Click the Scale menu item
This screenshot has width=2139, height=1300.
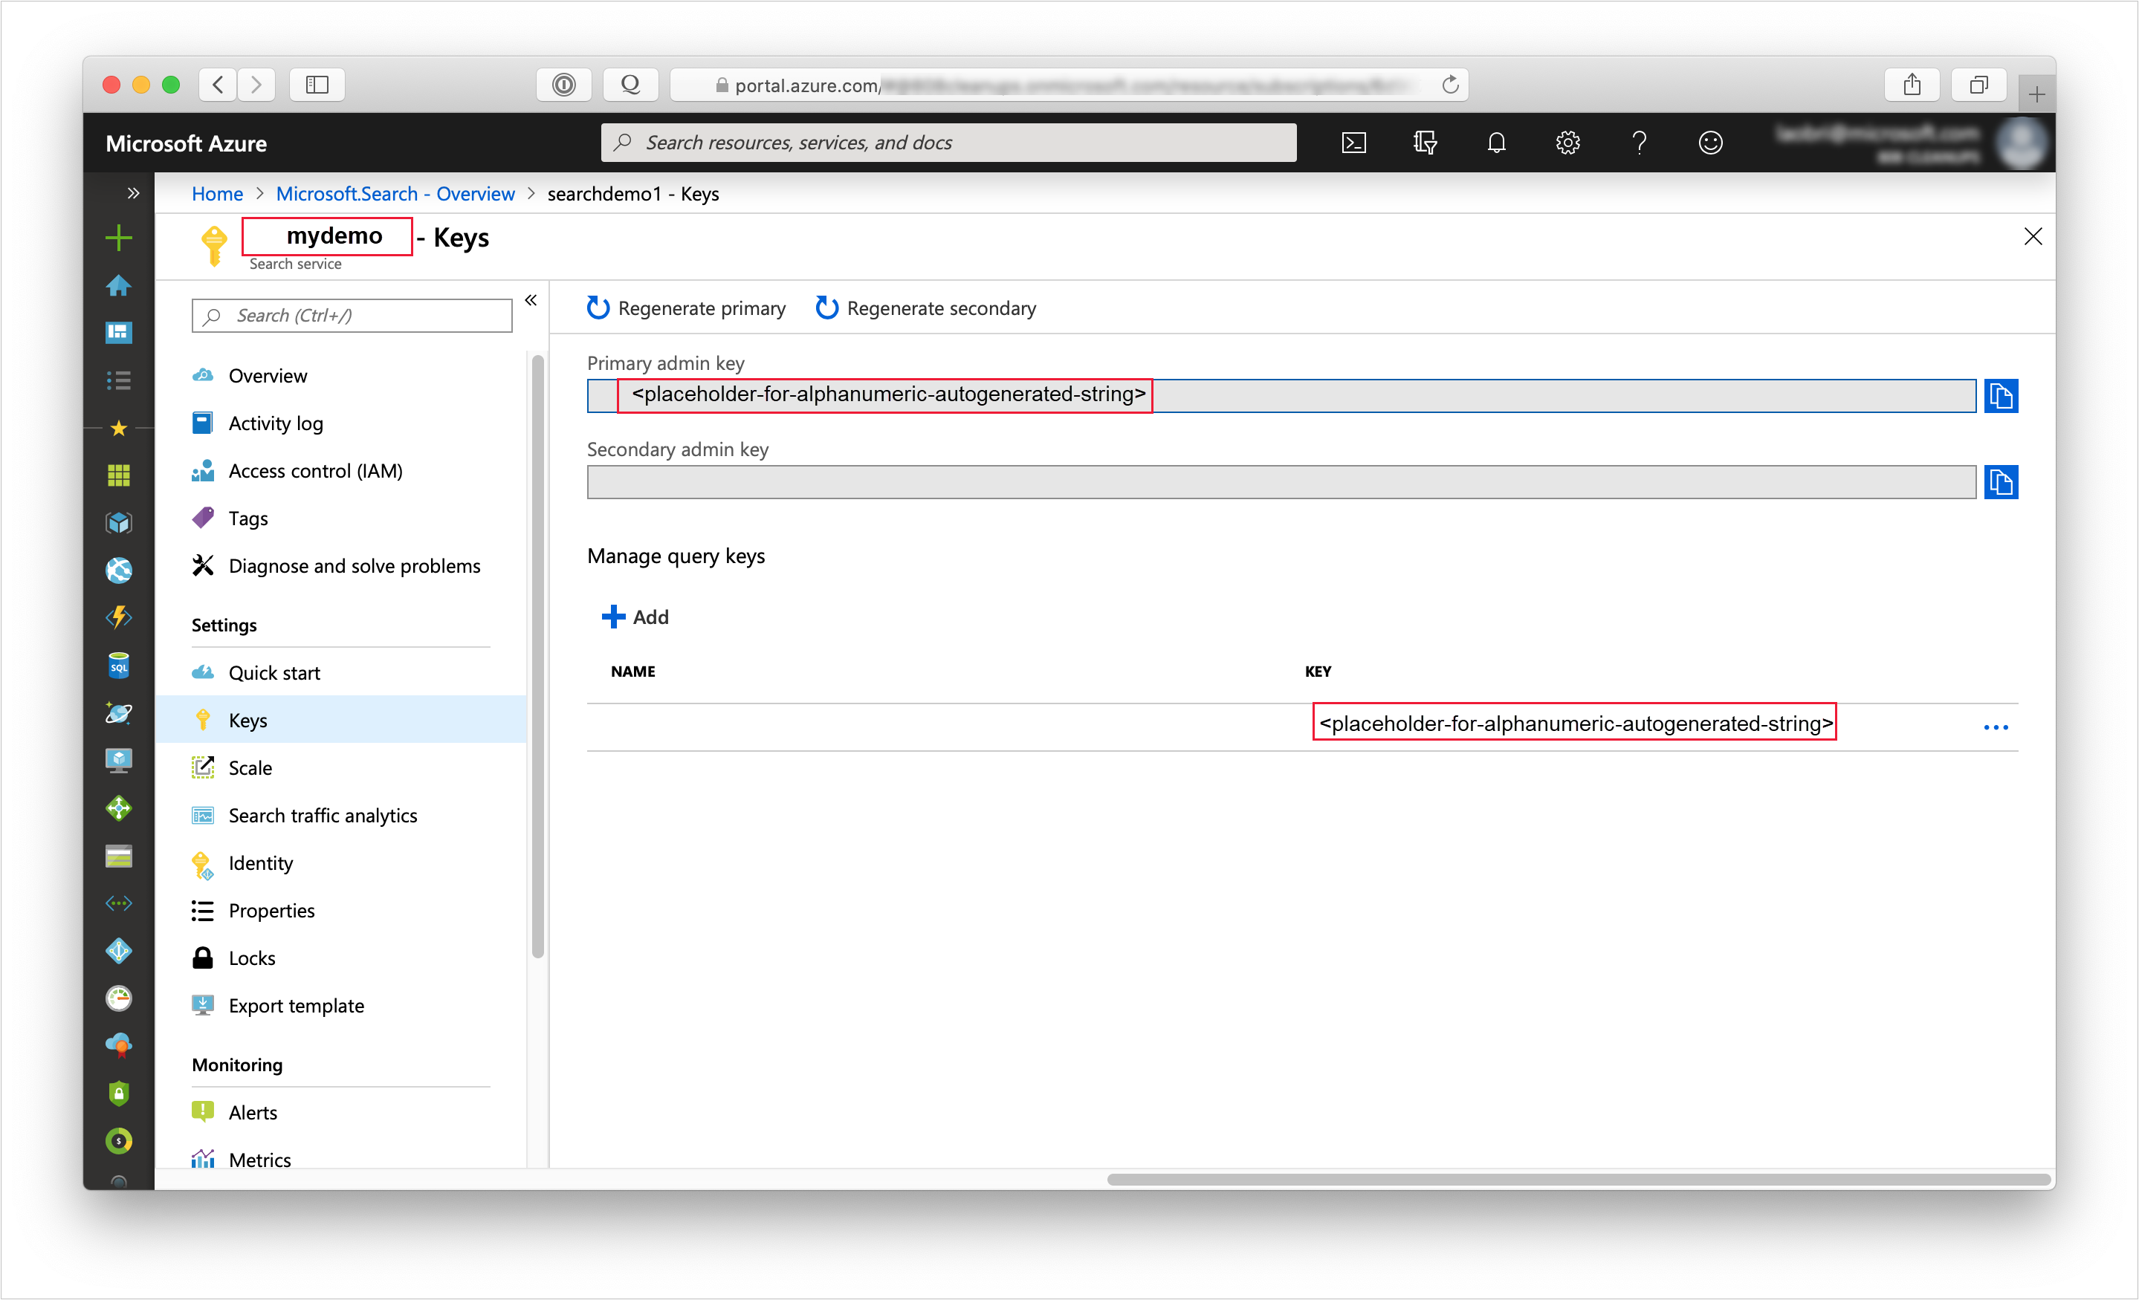coord(247,767)
